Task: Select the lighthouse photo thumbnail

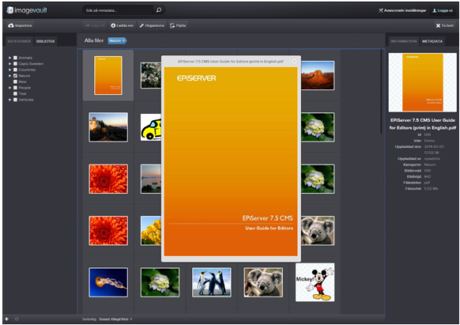Action: point(108,127)
